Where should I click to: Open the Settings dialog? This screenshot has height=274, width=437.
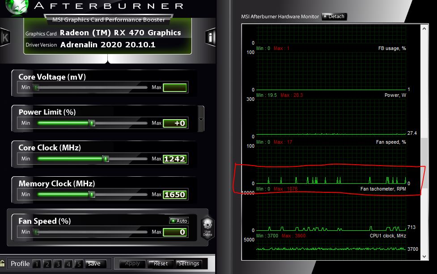189,264
